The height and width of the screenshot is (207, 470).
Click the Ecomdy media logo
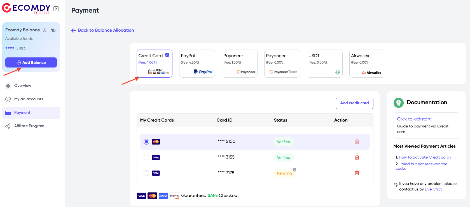(x=26, y=9)
